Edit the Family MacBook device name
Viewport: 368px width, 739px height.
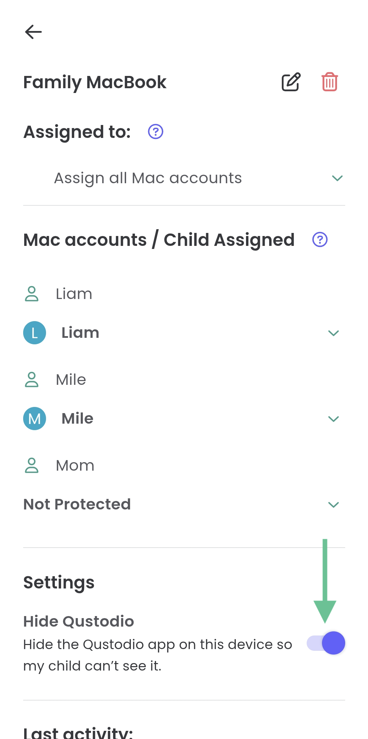pos(291,82)
